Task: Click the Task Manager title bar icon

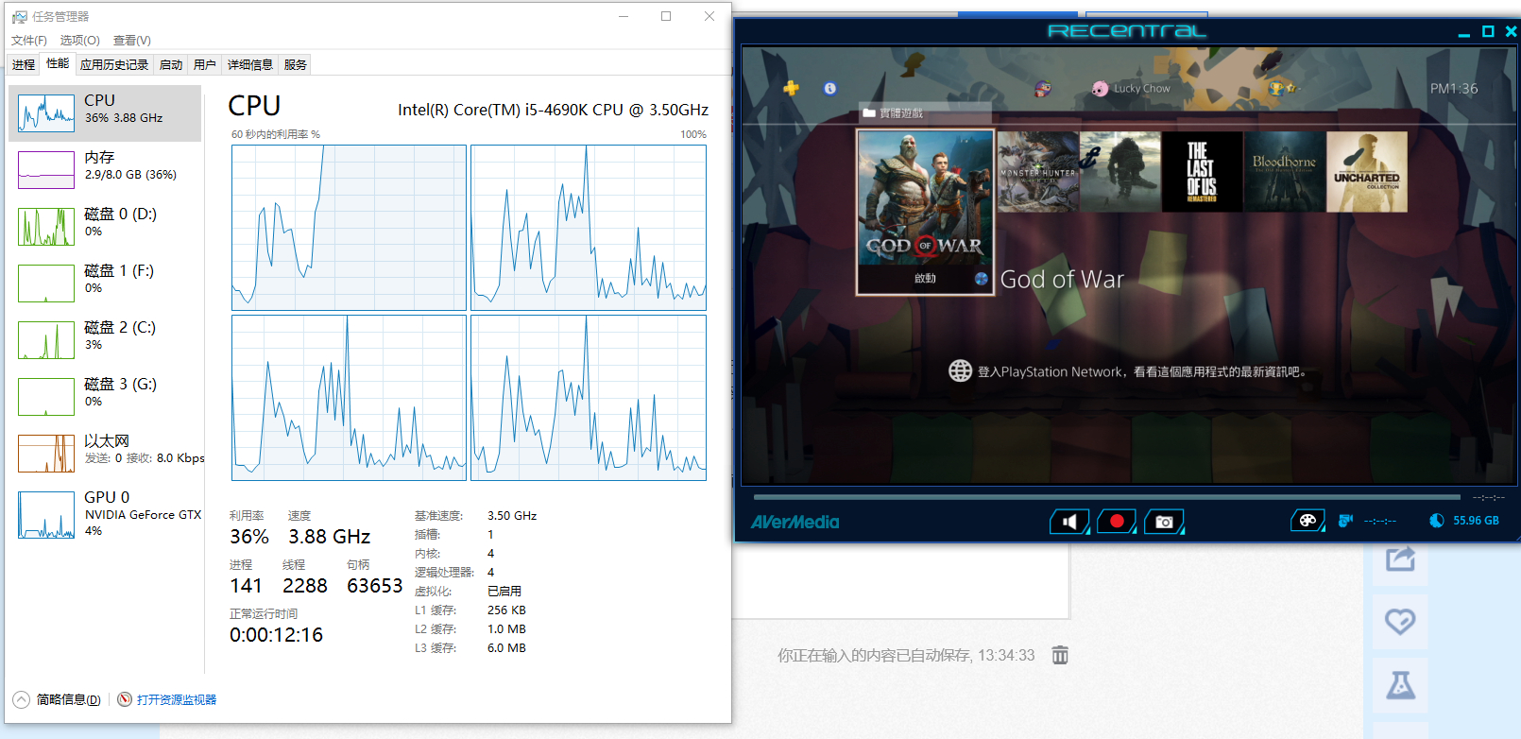Action: pyautogui.click(x=19, y=17)
